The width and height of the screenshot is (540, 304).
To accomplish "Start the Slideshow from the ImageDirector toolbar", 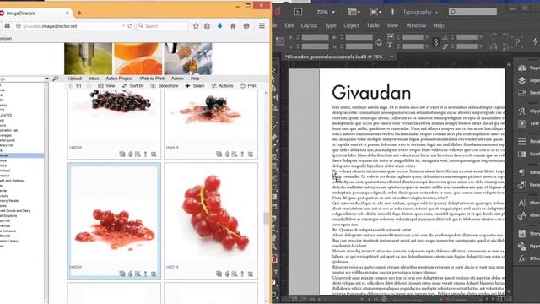I will click(x=165, y=86).
